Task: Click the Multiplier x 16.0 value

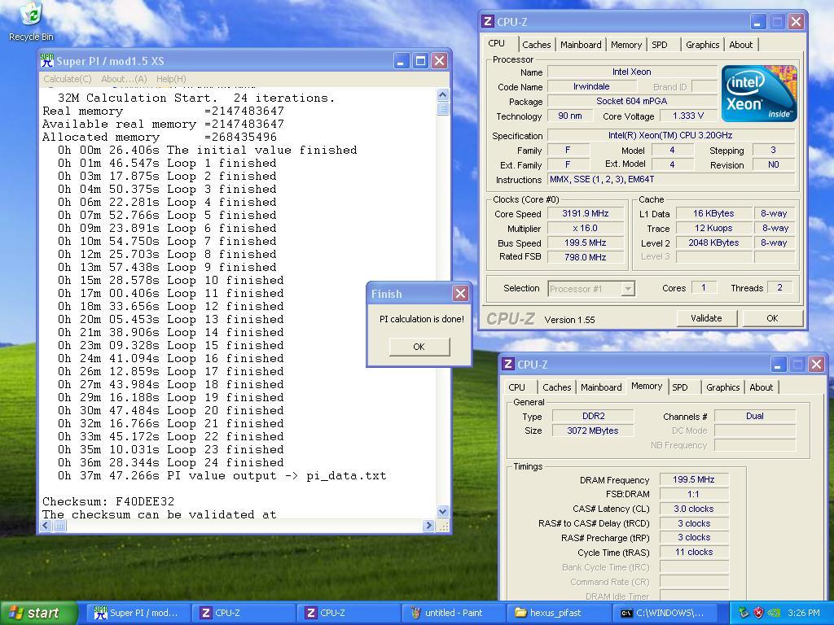Action: click(585, 228)
